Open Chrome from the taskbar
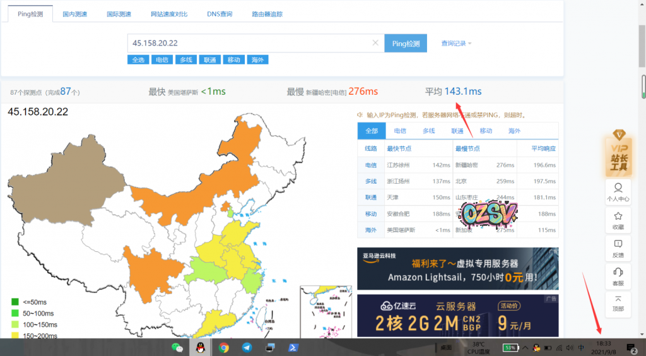 223,347
